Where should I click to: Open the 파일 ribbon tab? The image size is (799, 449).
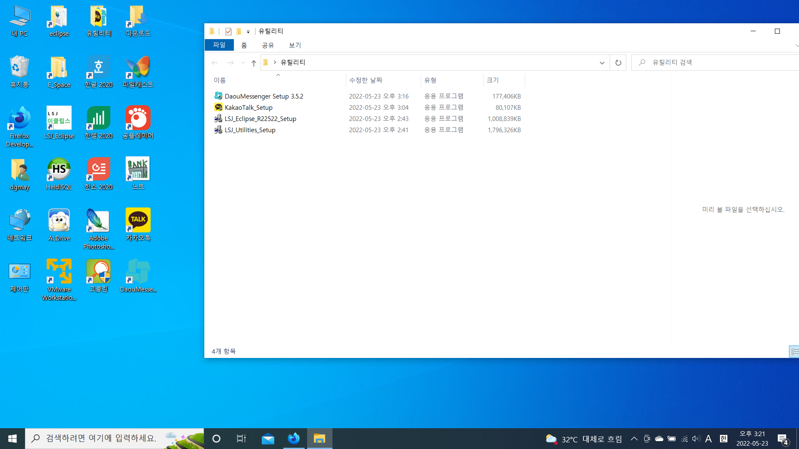tap(219, 45)
